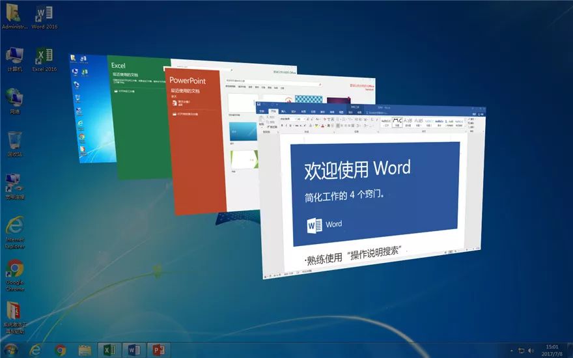Click the 粘贴 Paste button in Word
Screen dimensions: 573x358
pyautogui.click(x=261, y=122)
